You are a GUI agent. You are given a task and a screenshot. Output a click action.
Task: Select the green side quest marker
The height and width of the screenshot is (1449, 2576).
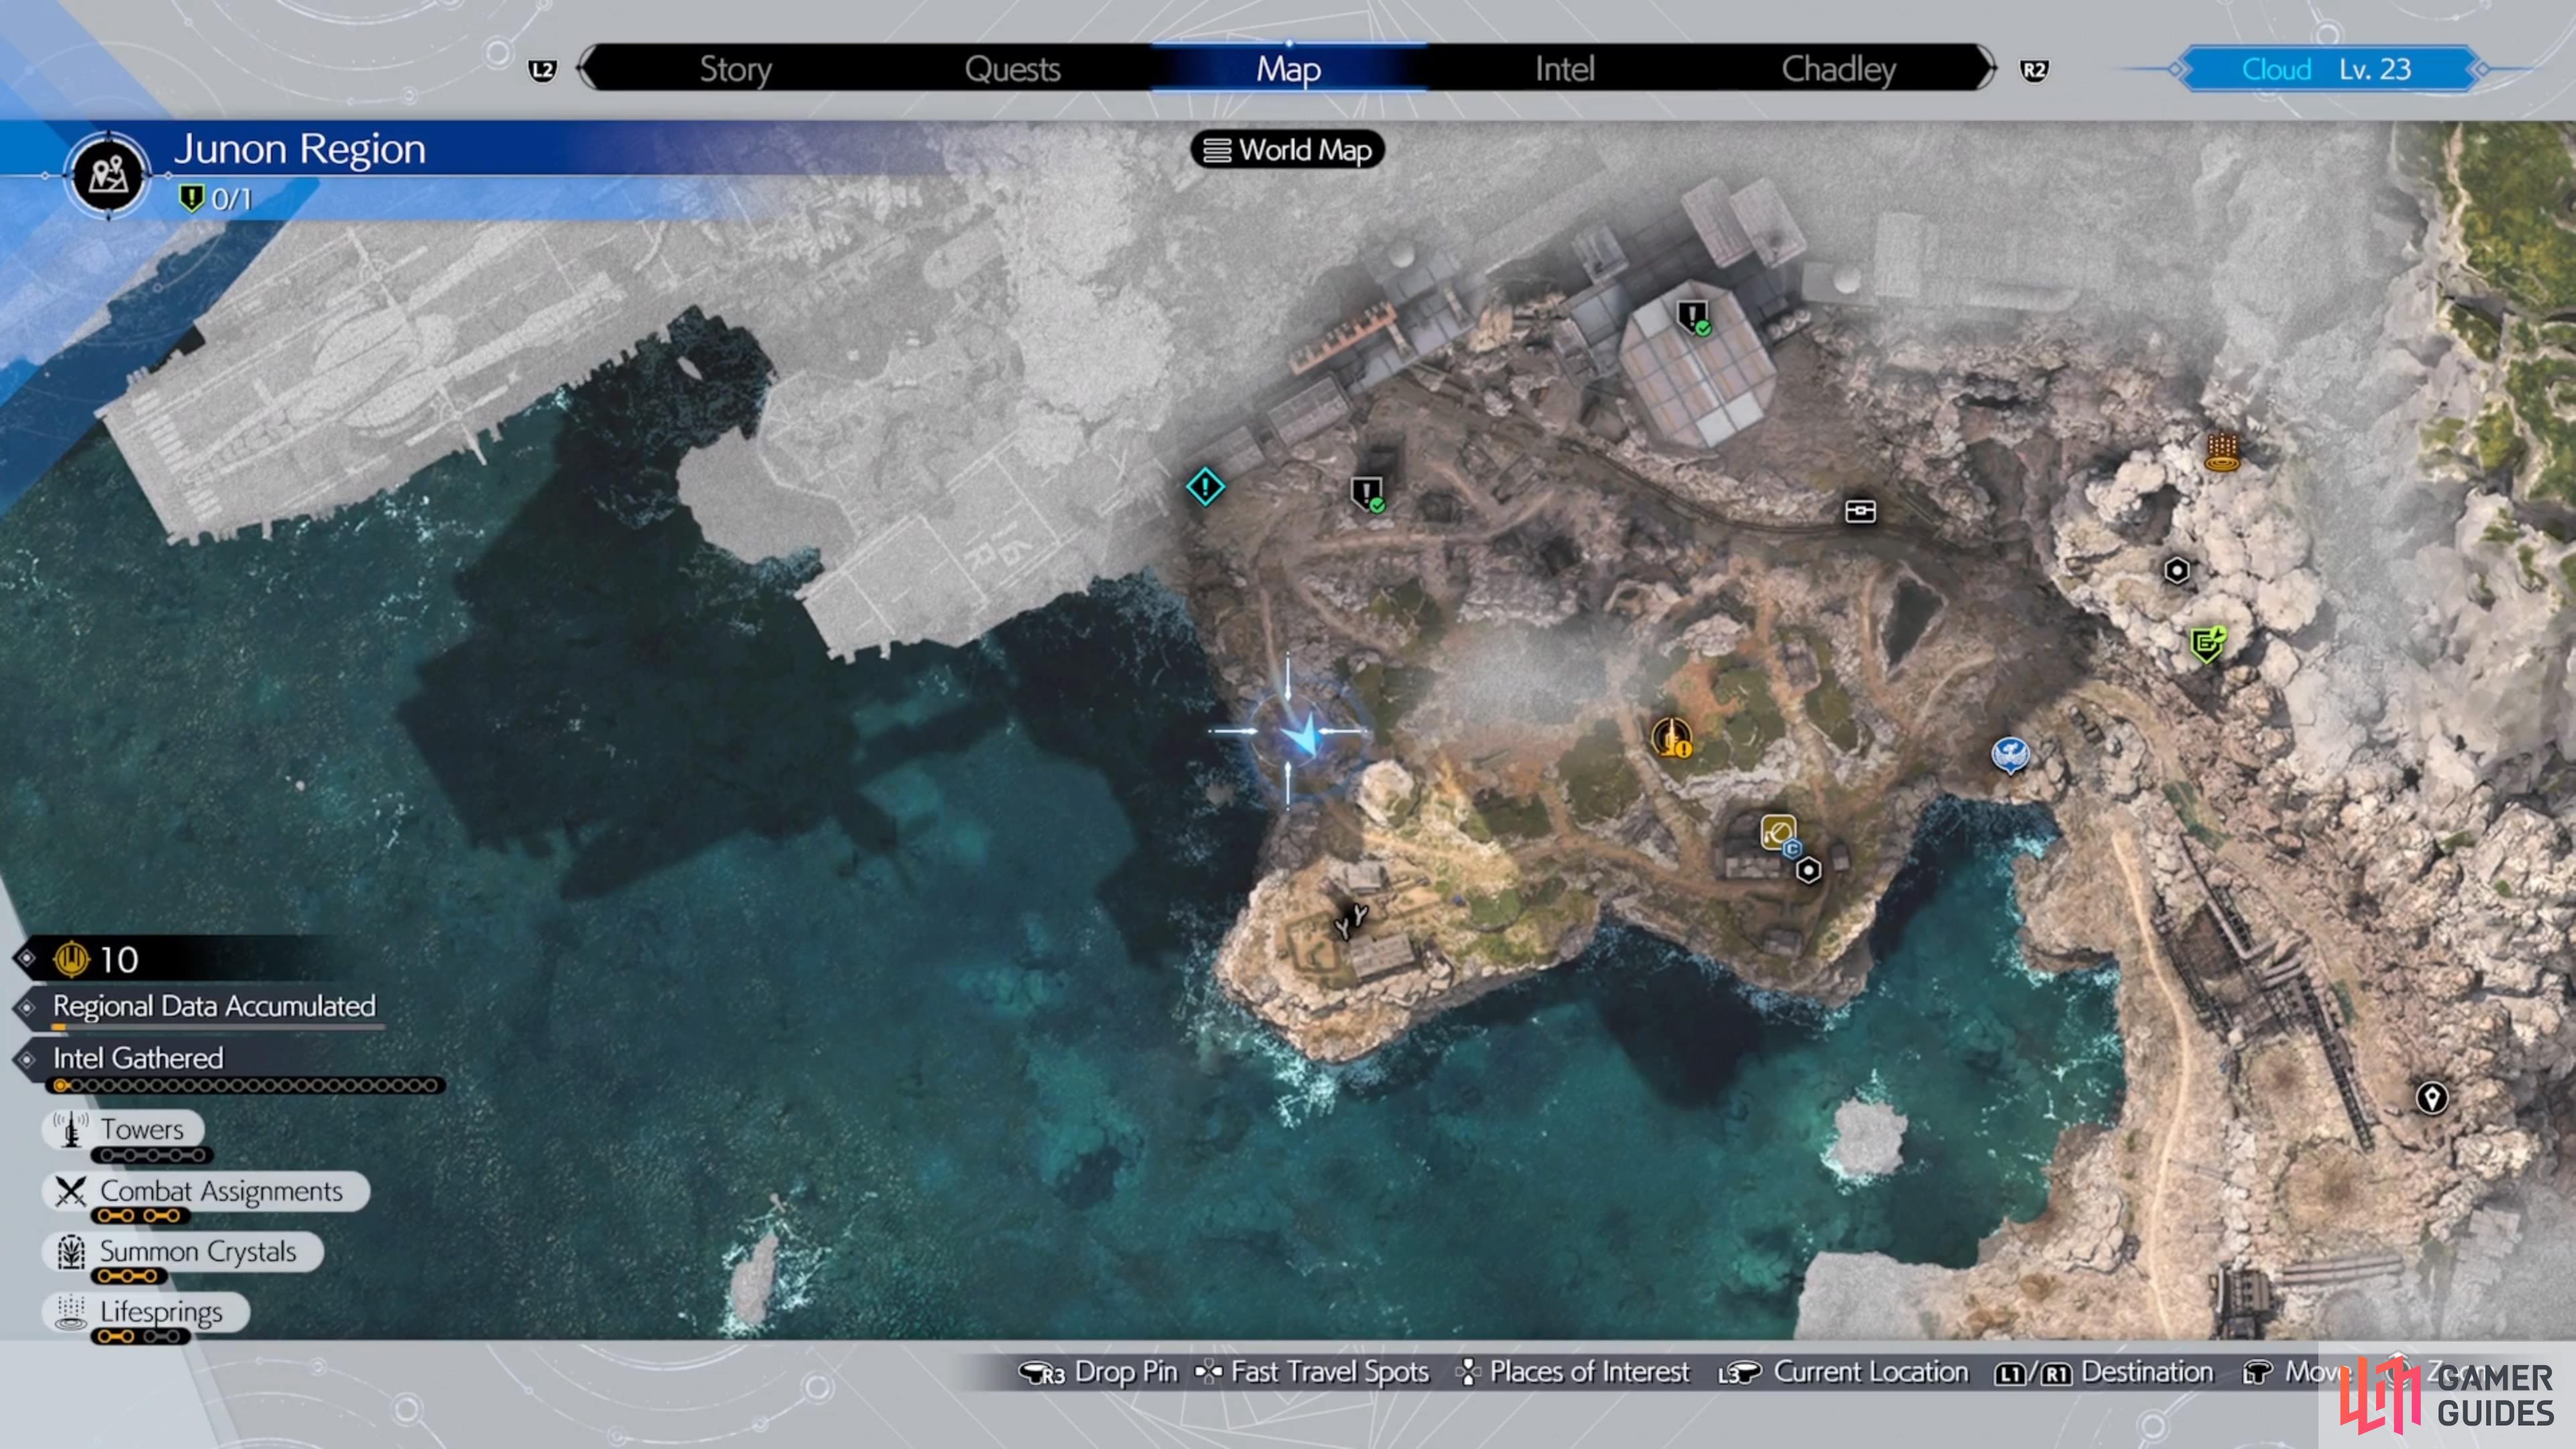(x=2208, y=643)
